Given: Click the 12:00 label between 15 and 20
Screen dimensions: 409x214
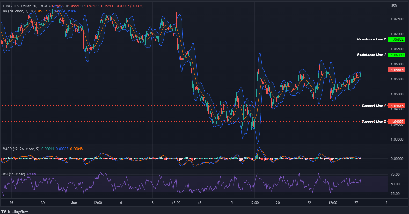Looking at the screenshot, I should pos(254,203).
